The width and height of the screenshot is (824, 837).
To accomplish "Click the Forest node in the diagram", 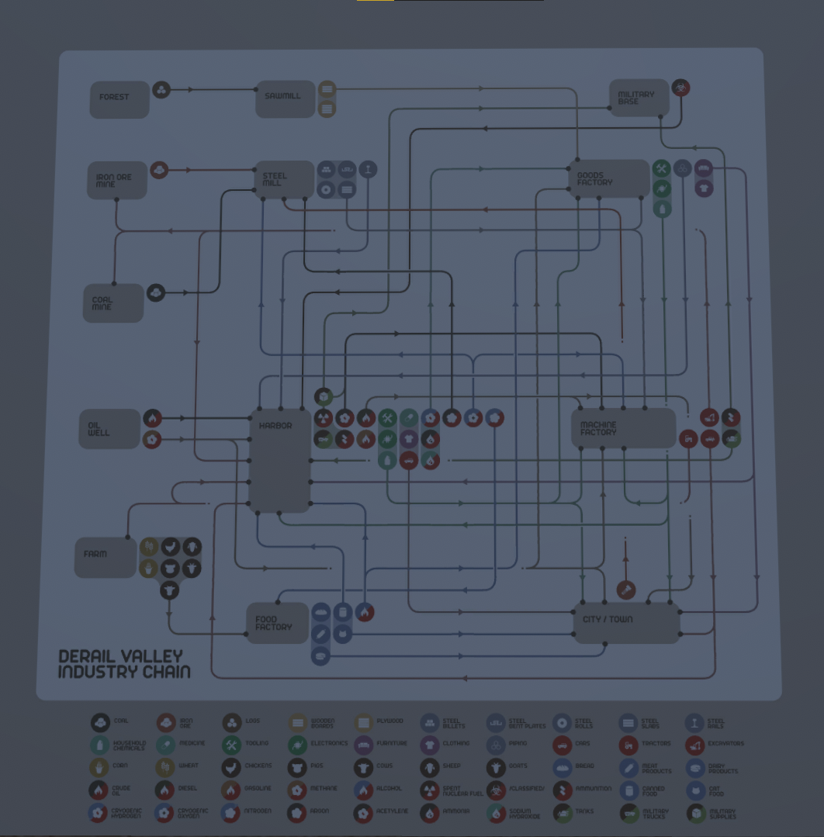I will 119,99.
